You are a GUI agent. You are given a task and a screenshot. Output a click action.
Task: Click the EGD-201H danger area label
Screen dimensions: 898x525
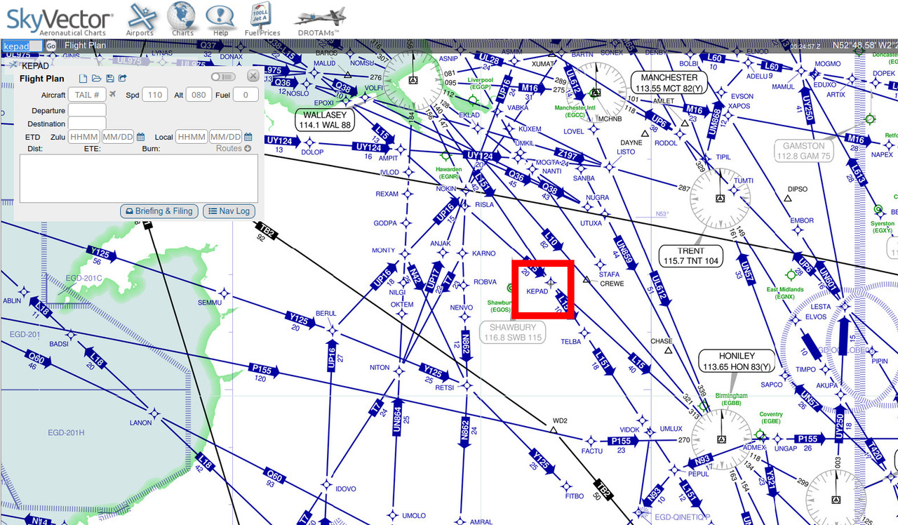click(66, 433)
